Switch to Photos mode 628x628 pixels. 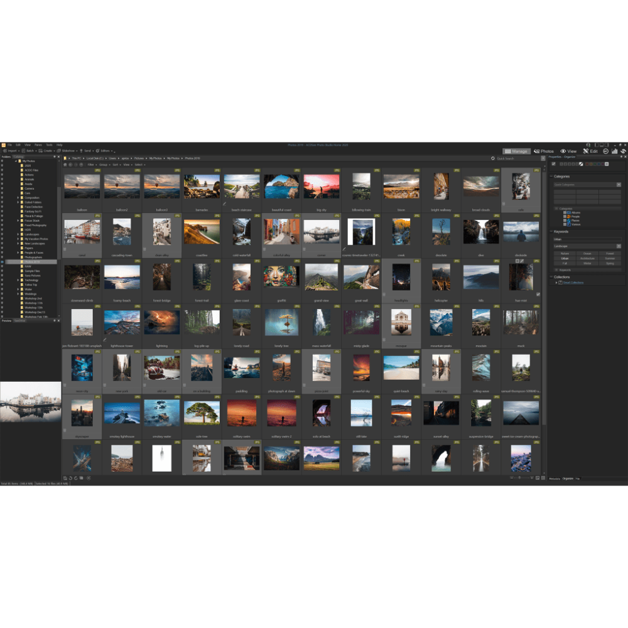pyautogui.click(x=545, y=151)
